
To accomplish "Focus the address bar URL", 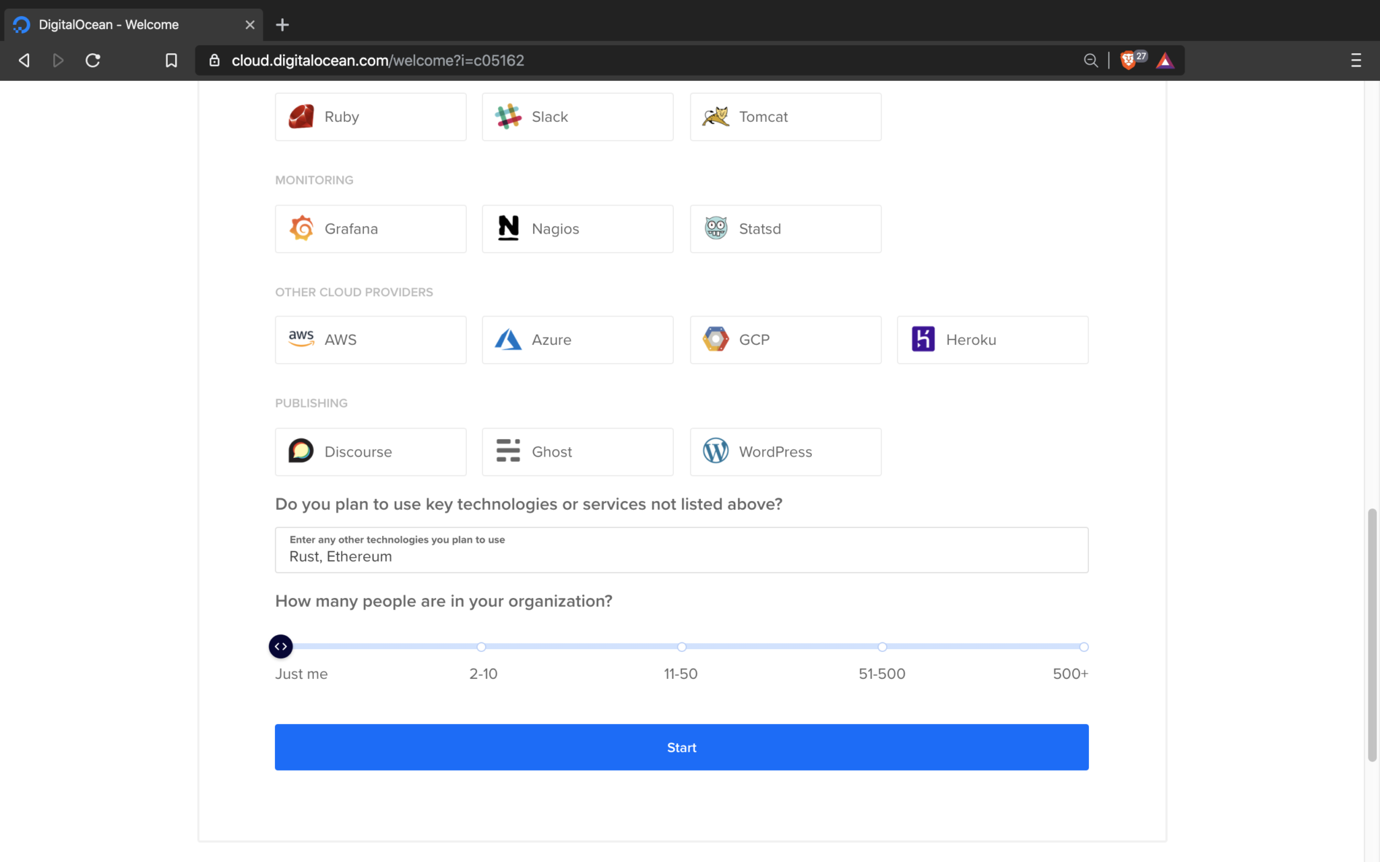I will pyautogui.click(x=378, y=61).
